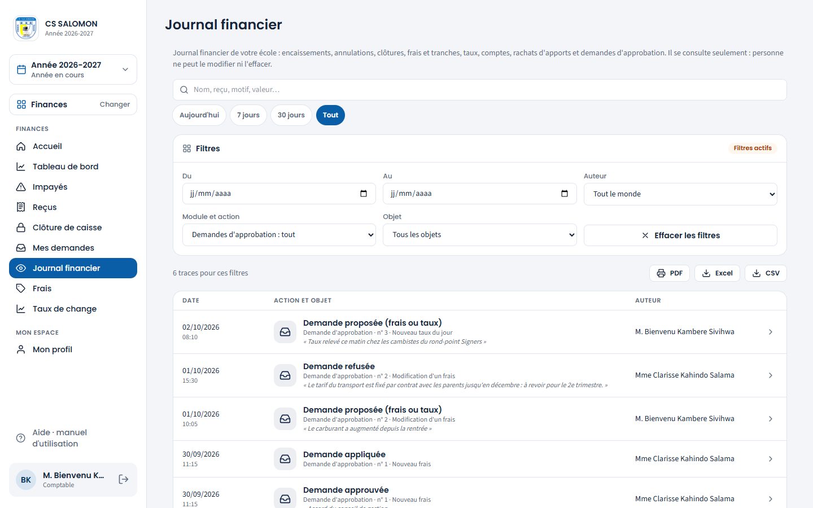This screenshot has height=508, width=813.
Task: Click the search field Nom, reçu, motif, valeur
Action: (x=479, y=90)
